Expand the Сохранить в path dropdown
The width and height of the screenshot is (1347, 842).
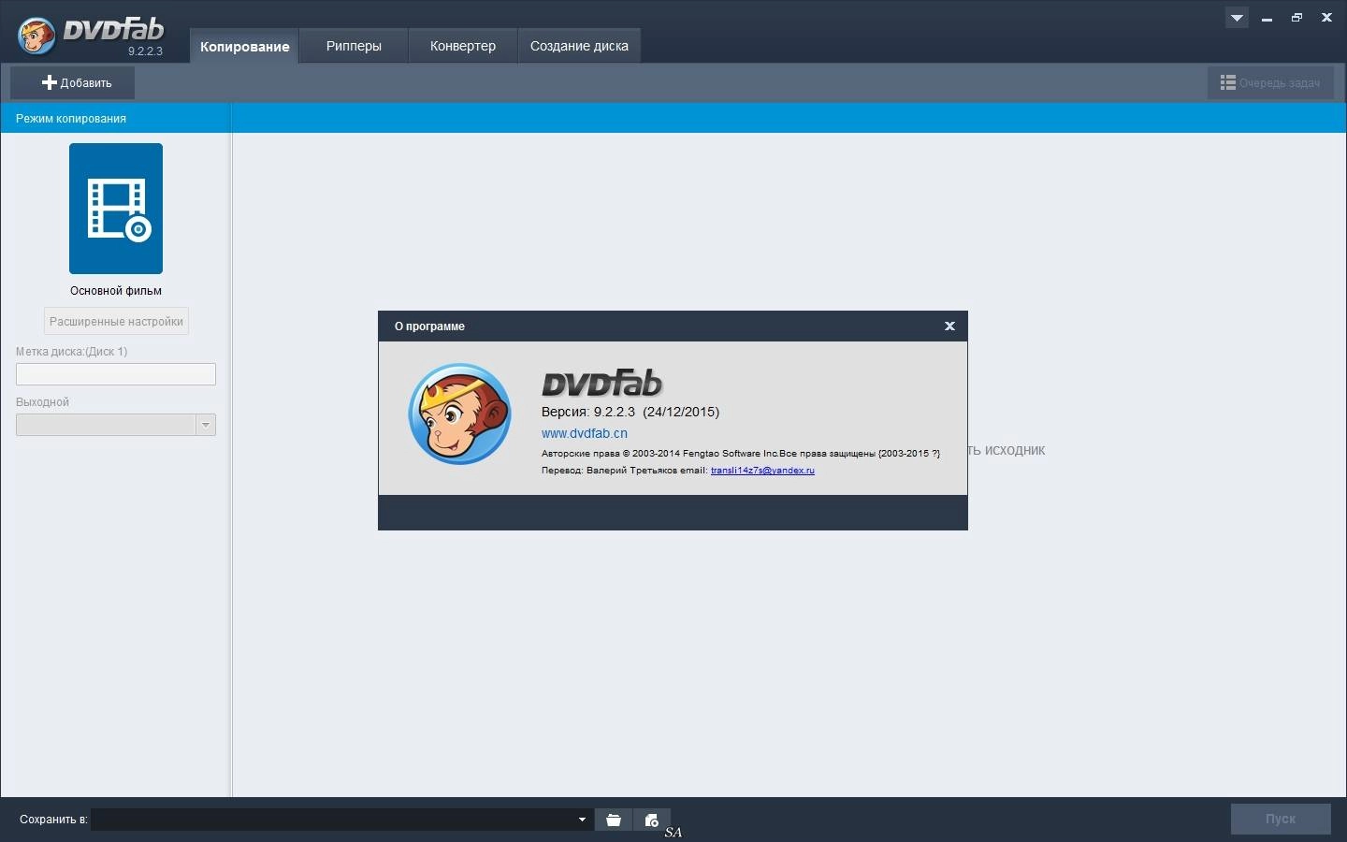(582, 820)
